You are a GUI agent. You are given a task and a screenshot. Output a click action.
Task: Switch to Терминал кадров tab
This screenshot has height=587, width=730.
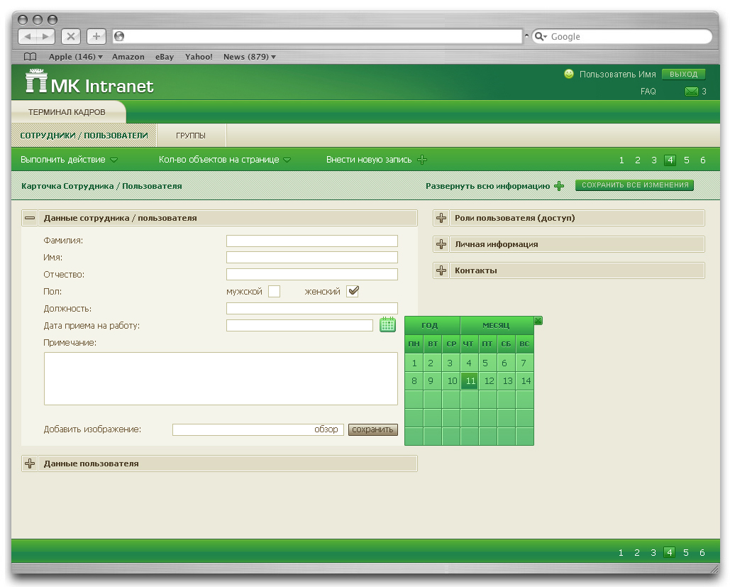(x=67, y=112)
